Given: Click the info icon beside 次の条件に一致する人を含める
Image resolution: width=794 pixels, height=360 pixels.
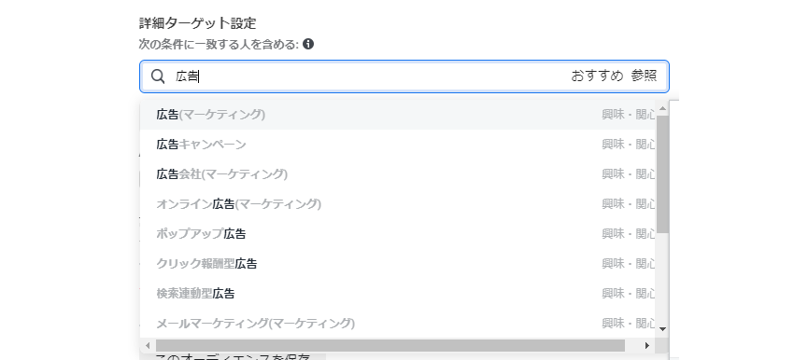Looking at the screenshot, I should pos(308,45).
